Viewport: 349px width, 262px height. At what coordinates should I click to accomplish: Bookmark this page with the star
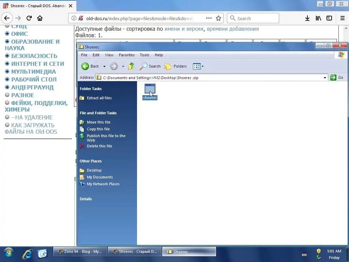click(218, 18)
